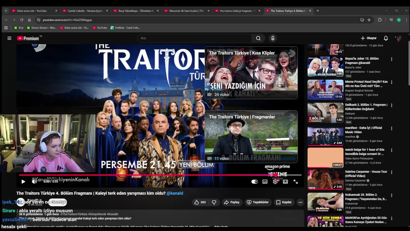Focus the Ara search field
This screenshot has height=231, width=410.
[194, 38]
